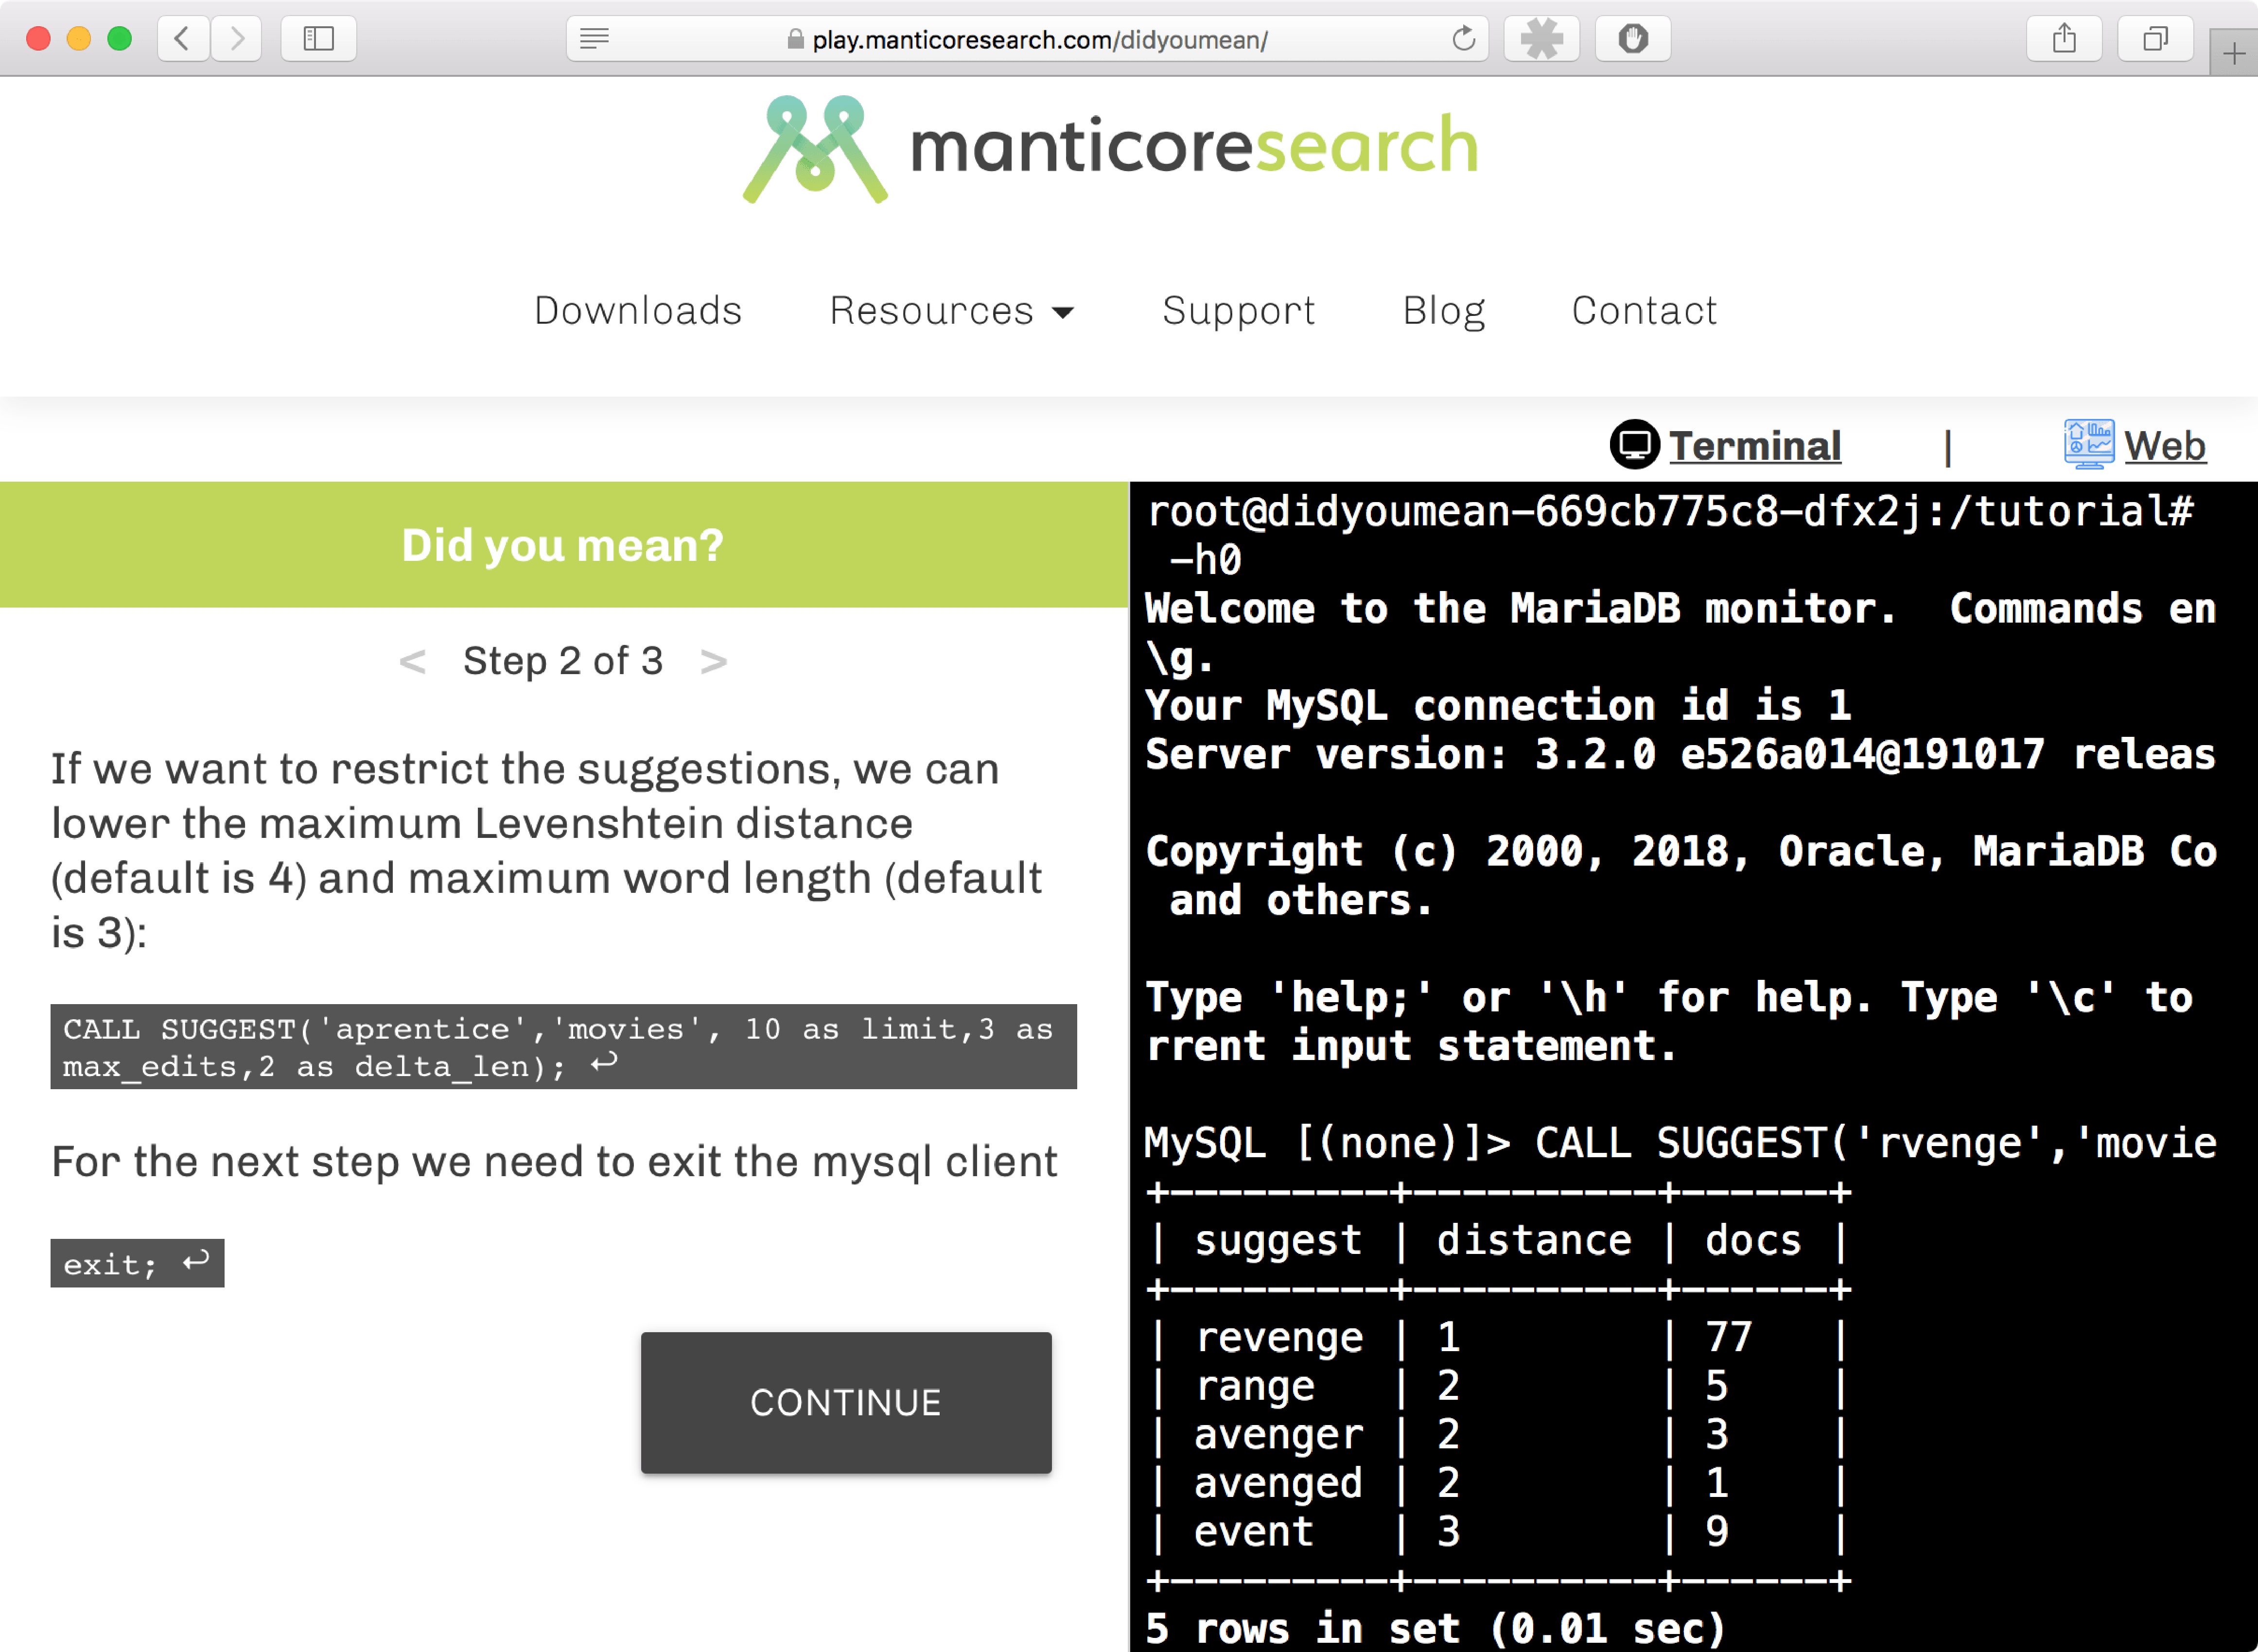Switch the playground to Terminal view
The width and height of the screenshot is (2258, 1652).
pos(1755,446)
